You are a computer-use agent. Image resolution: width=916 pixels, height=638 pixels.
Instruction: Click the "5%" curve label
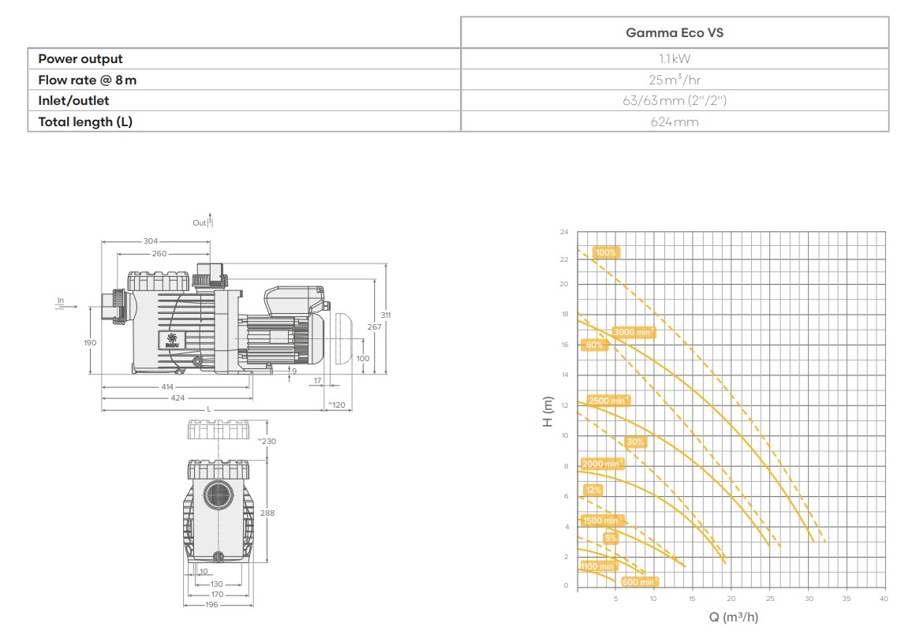pyautogui.click(x=611, y=538)
